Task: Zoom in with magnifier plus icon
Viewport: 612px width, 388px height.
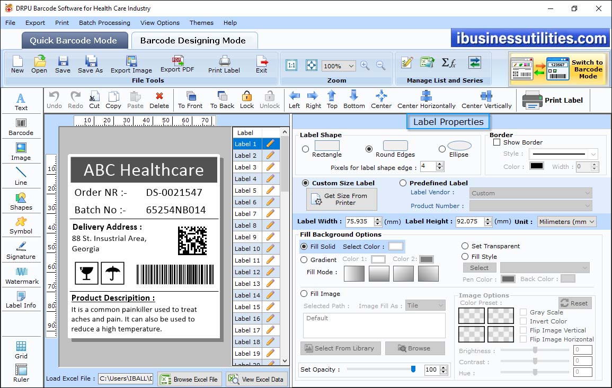Action: tap(365, 66)
